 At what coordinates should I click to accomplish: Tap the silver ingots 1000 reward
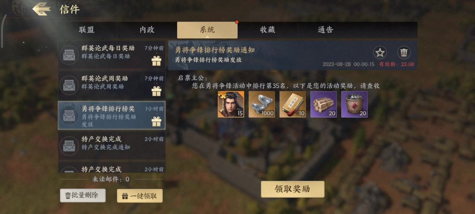pos(262,104)
